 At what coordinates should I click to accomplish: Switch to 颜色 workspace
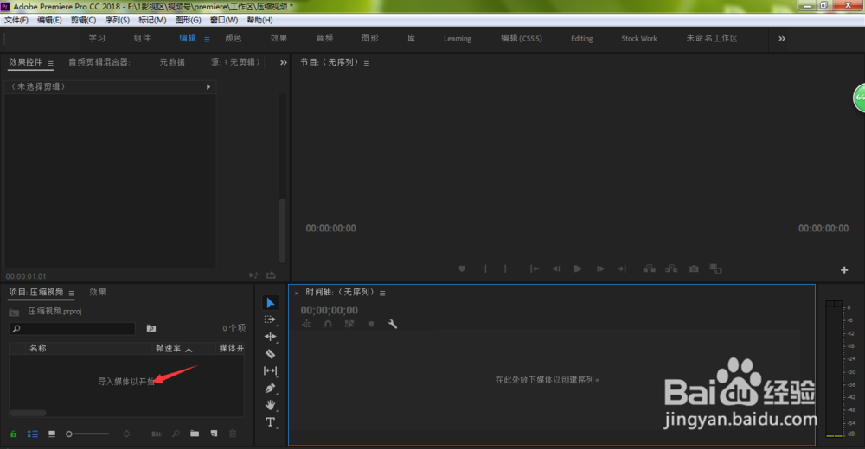tap(234, 38)
